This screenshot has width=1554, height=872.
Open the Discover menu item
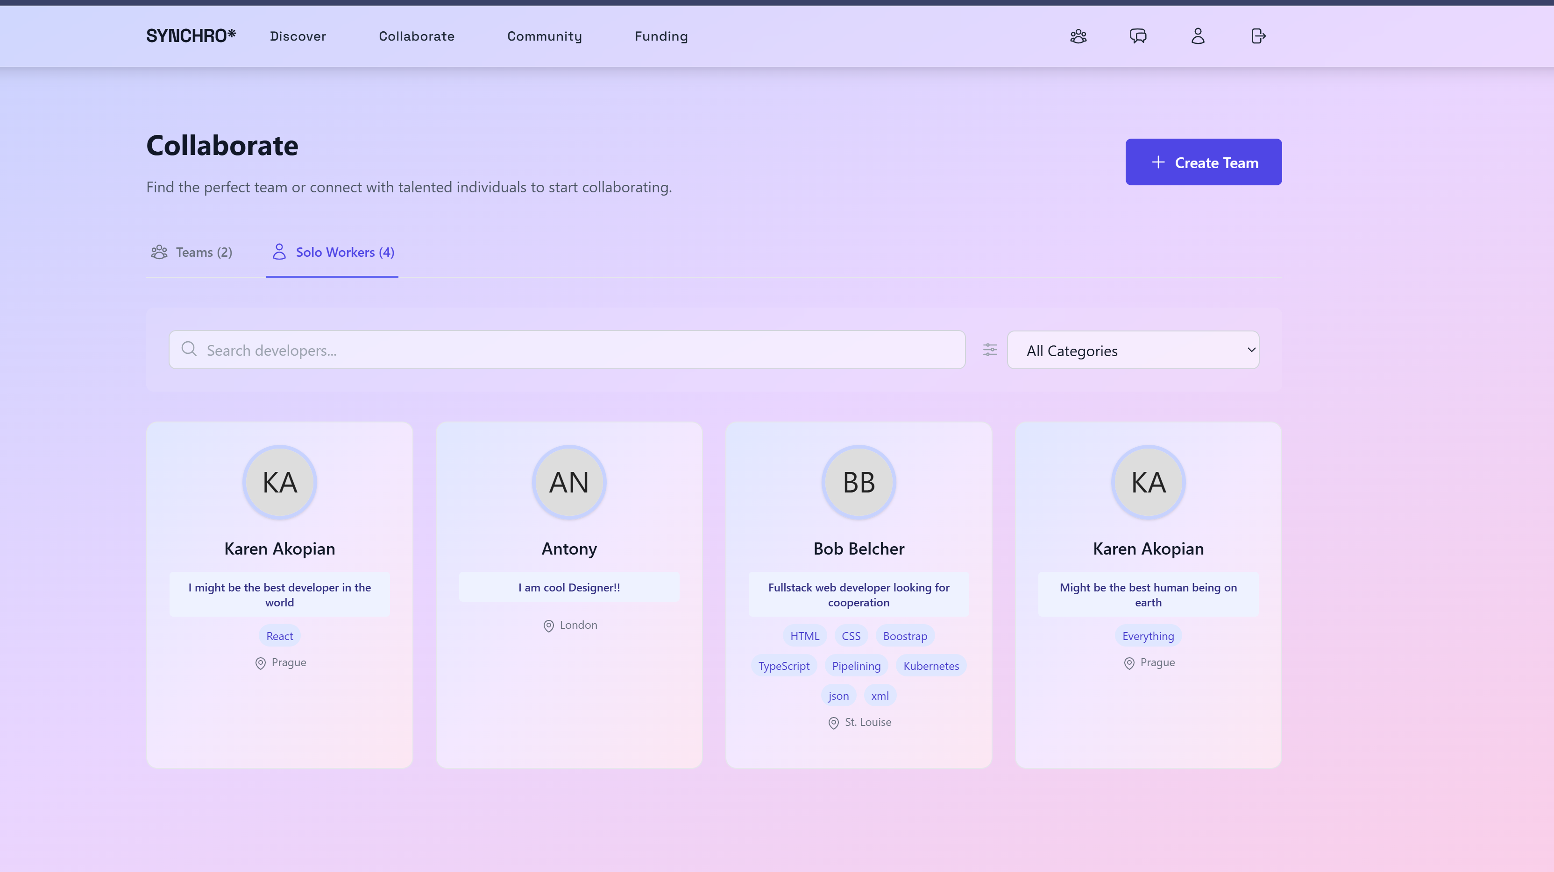click(298, 36)
